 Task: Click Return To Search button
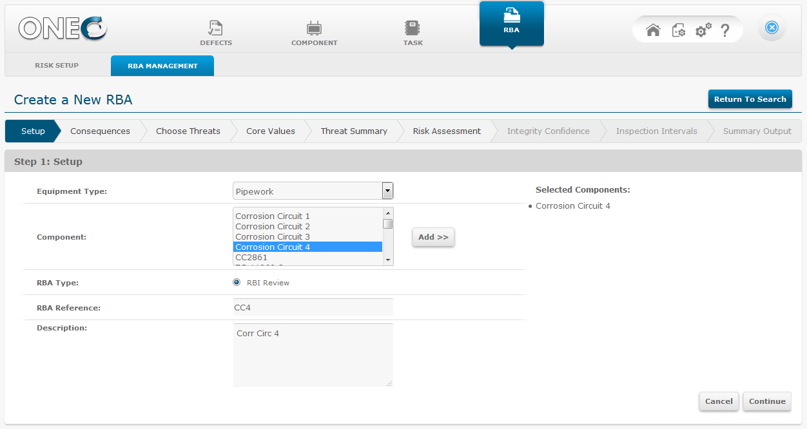coord(750,99)
